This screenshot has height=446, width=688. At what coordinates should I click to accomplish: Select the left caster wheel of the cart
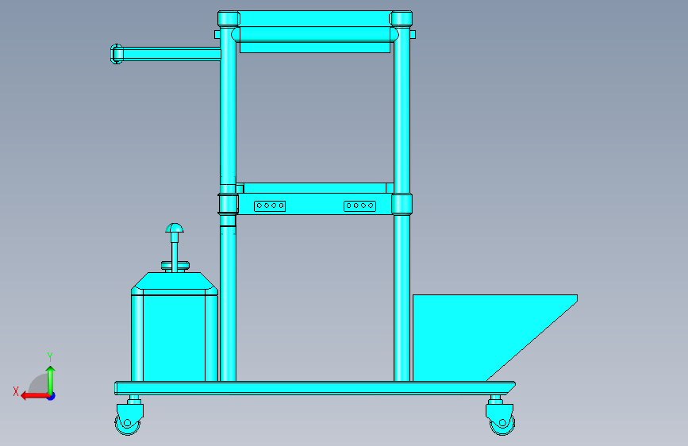[x=128, y=422]
